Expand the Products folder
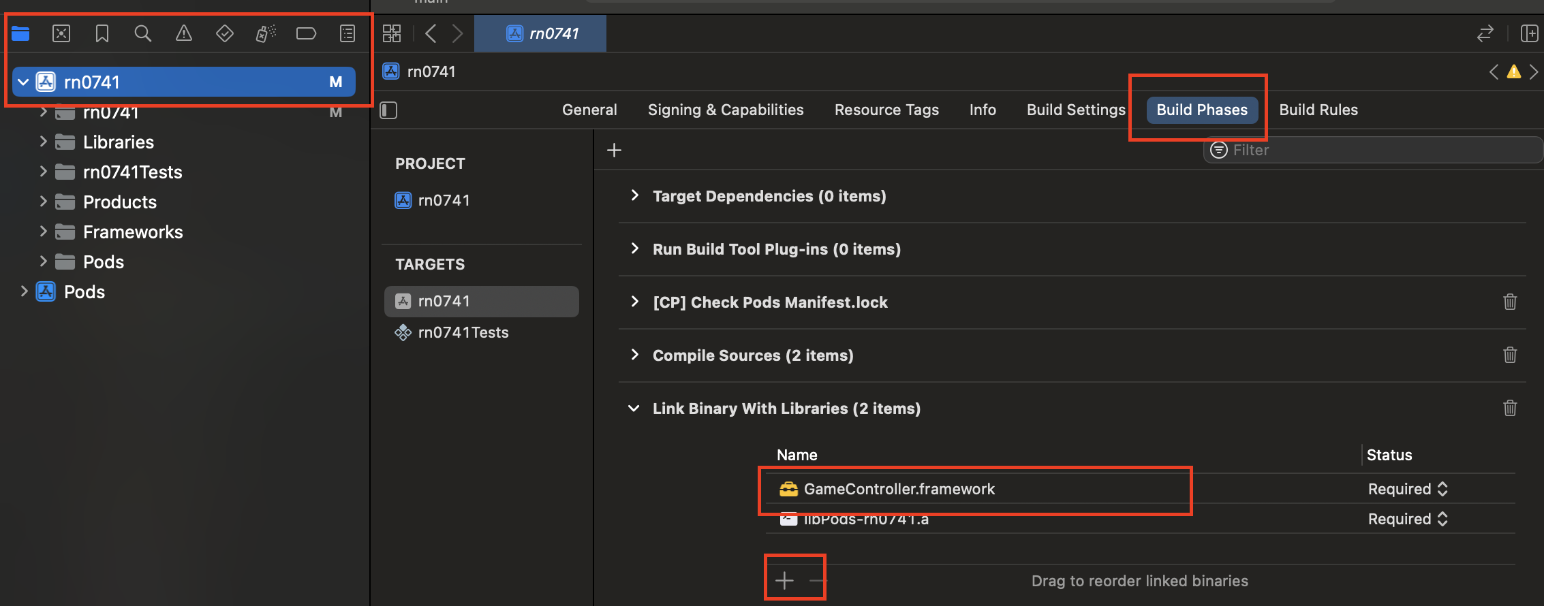 pyautogui.click(x=43, y=202)
